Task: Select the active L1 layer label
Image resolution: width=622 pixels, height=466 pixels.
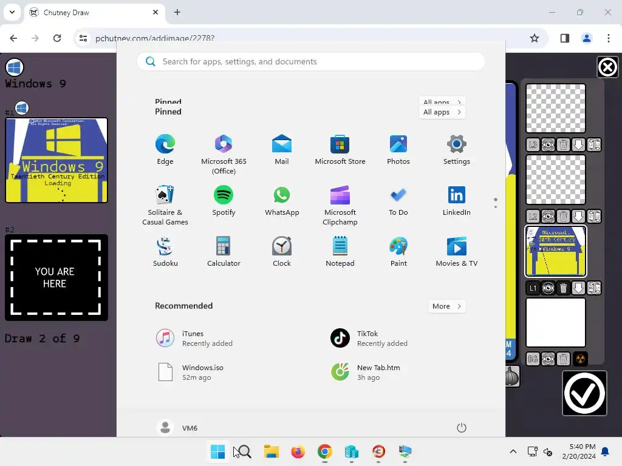Action: 533,288
